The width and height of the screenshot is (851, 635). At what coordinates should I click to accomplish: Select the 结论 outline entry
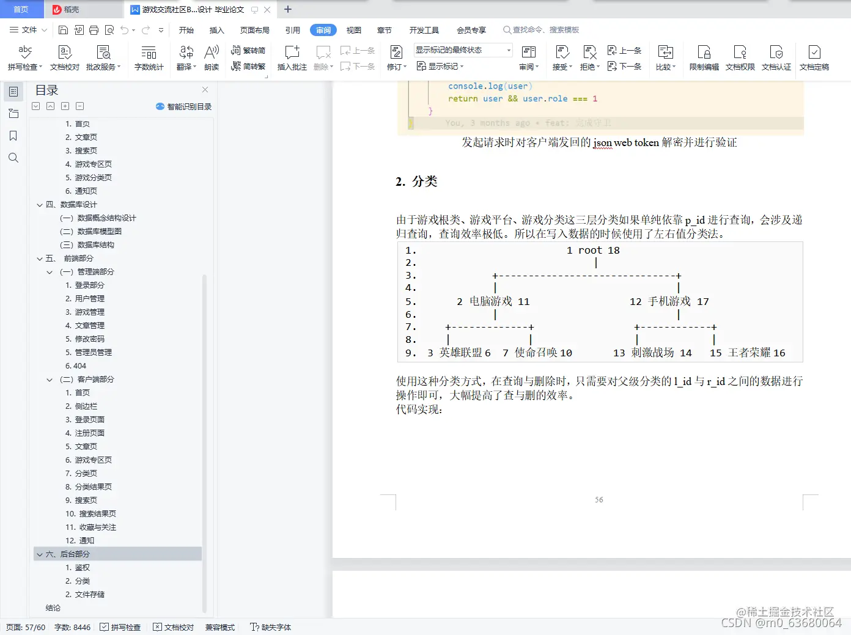coord(53,608)
